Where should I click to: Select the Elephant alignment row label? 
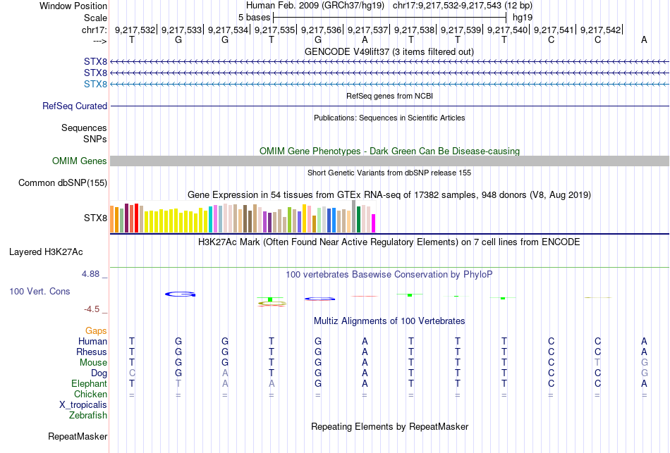coord(89,383)
